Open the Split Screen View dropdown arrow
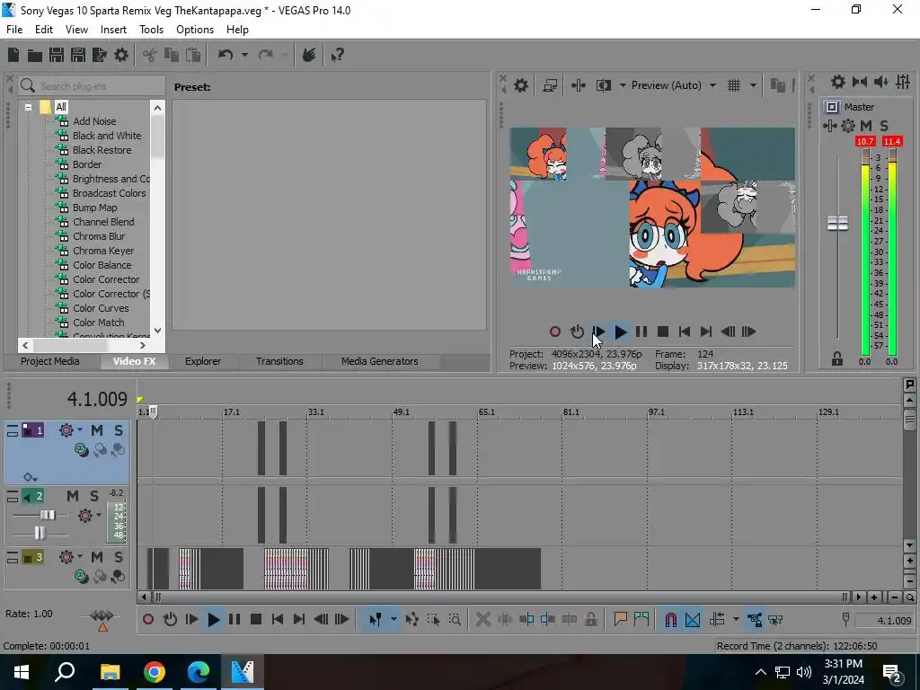The image size is (920, 690). pos(623,85)
